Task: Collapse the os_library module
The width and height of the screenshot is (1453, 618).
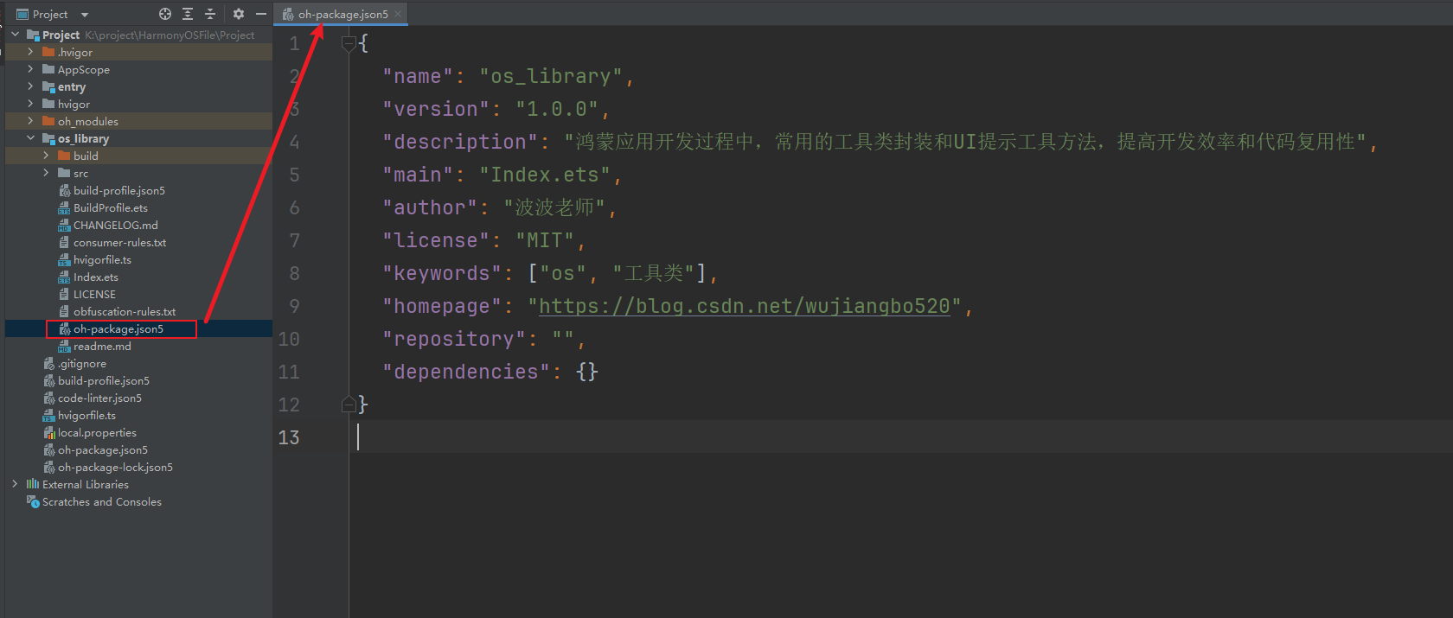Action: pos(31,138)
